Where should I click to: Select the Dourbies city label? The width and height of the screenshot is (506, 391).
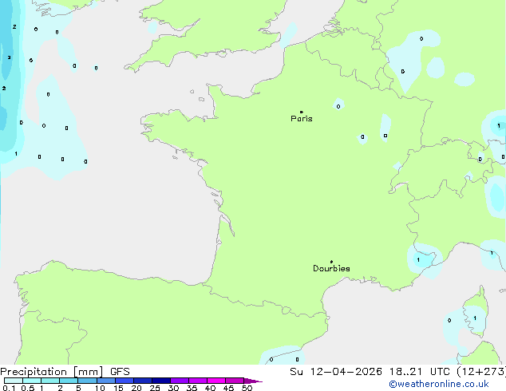[331, 269]
